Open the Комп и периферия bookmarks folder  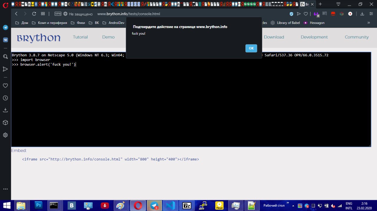pos(49,23)
